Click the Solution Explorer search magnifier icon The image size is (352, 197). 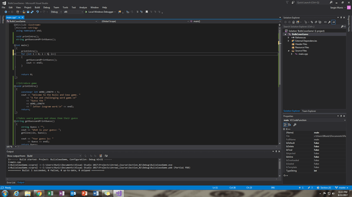(342, 26)
